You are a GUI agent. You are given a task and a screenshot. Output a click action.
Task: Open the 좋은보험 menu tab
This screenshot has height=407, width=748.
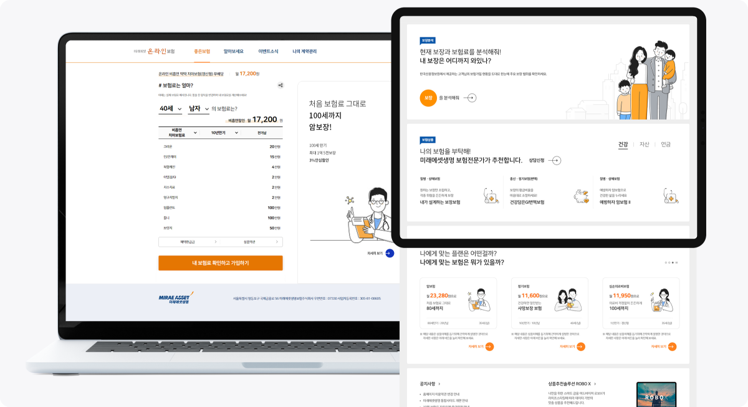[x=202, y=51]
